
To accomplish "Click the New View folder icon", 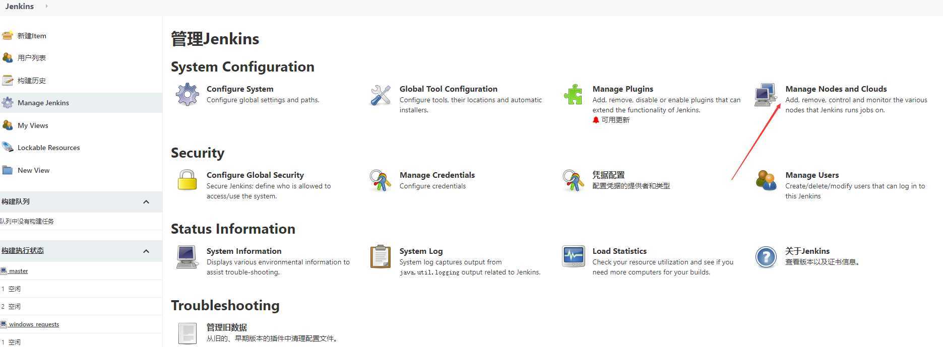I will (8, 170).
